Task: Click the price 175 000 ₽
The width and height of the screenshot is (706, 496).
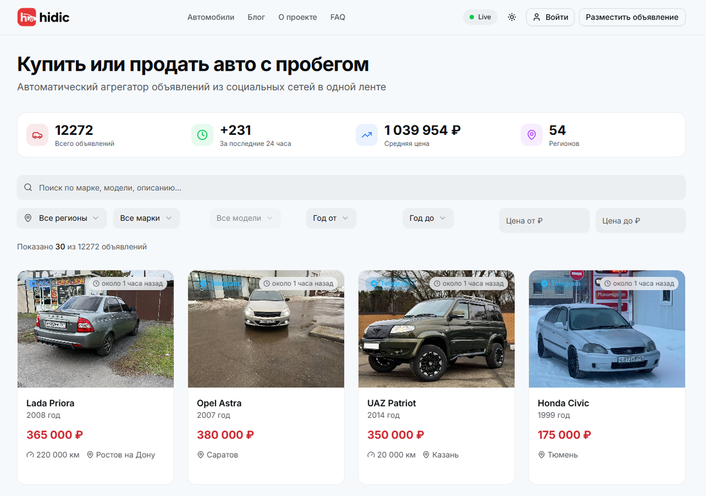Action: pyautogui.click(x=565, y=435)
